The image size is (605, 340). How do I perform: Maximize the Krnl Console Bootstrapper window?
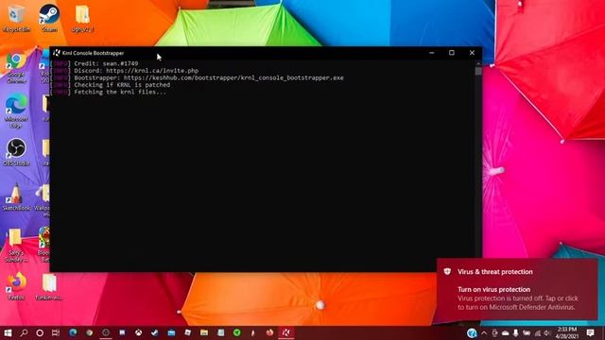(x=452, y=53)
